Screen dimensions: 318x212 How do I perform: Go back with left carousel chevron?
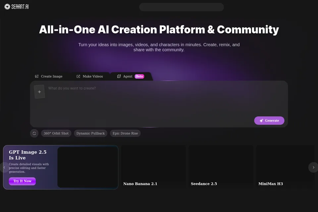(x=4, y=167)
